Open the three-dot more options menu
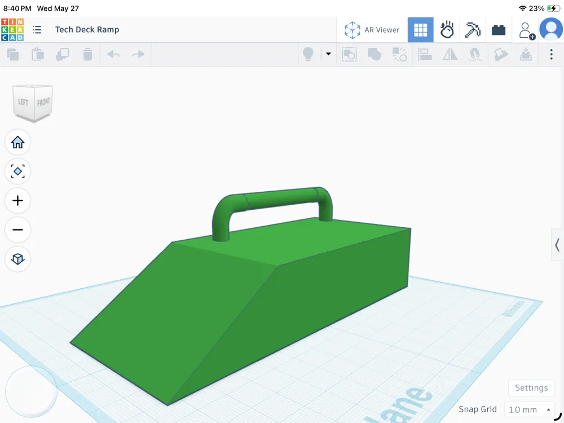This screenshot has height=423, width=564. pos(551,54)
